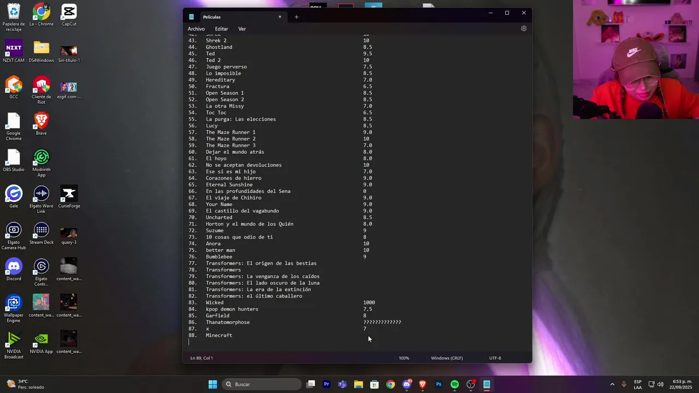Screen dimensions: 699x393
Task: Click the Ln 89, Col 1 status indicator
Action: [202, 358]
